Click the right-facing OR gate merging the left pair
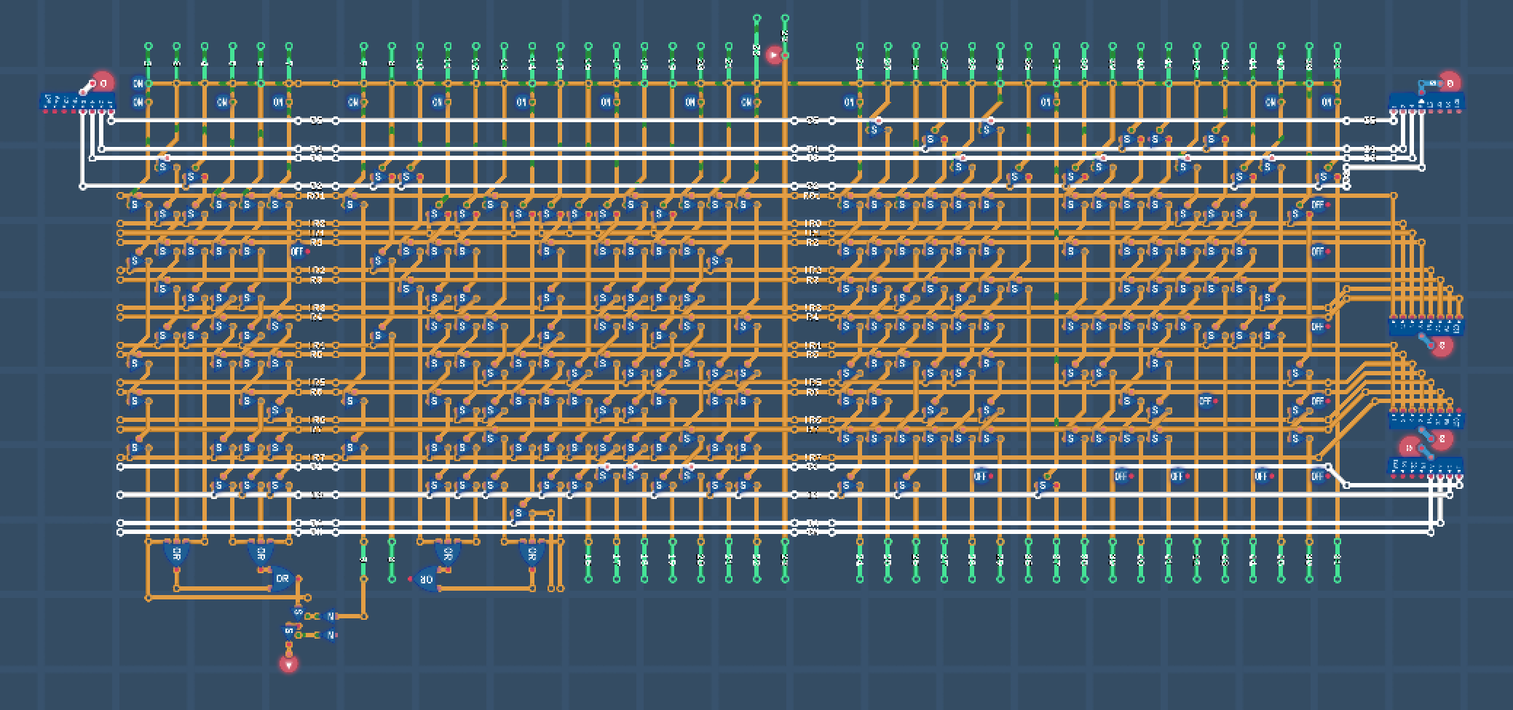Image resolution: width=1513 pixels, height=710 pixels. pos(283,580)
